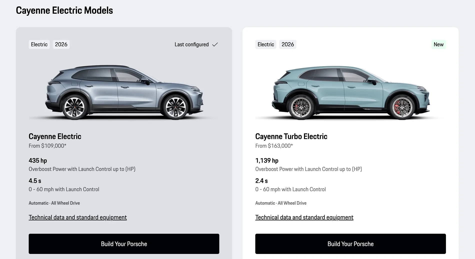Open Technical data for Cayenne Electric
This screenshot has width=475, height=259.
click(x=77, y=217)
